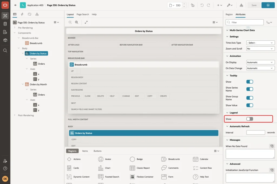Select the Dynamic Actions lightning tab icon
Viewport: 277px width, 184px height.
(x=22, y=14)
